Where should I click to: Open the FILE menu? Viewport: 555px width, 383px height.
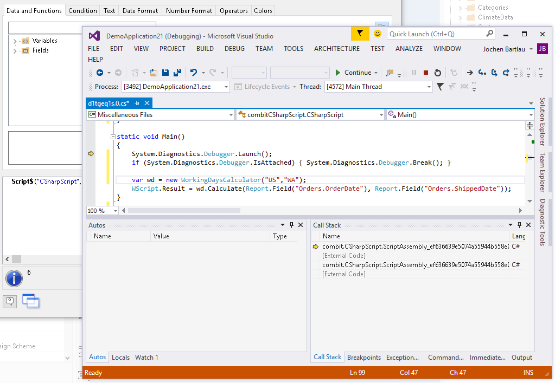(93, 49)
